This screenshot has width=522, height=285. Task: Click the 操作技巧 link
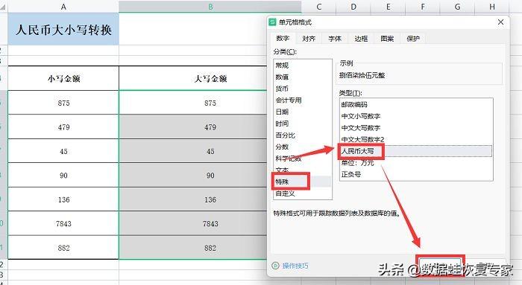(295, 266)
